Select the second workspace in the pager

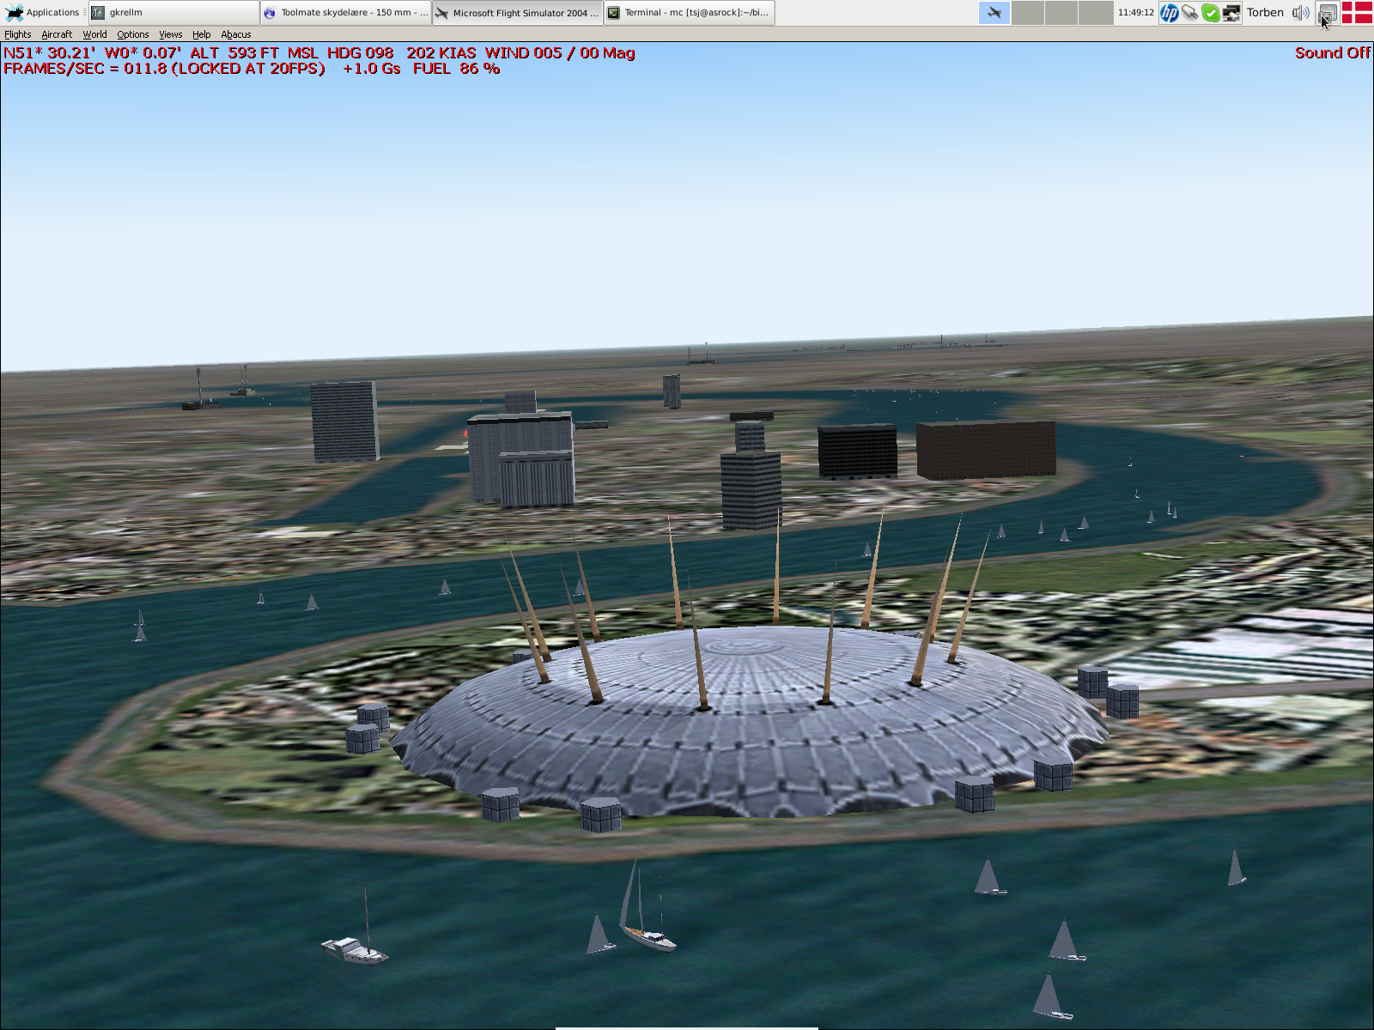1028,13
